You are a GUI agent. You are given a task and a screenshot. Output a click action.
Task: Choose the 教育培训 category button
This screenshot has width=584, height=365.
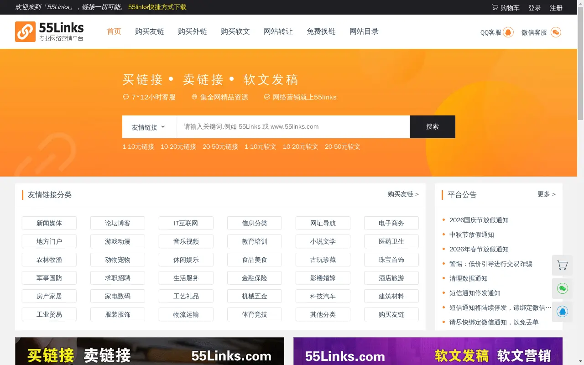tap(255, 241)
